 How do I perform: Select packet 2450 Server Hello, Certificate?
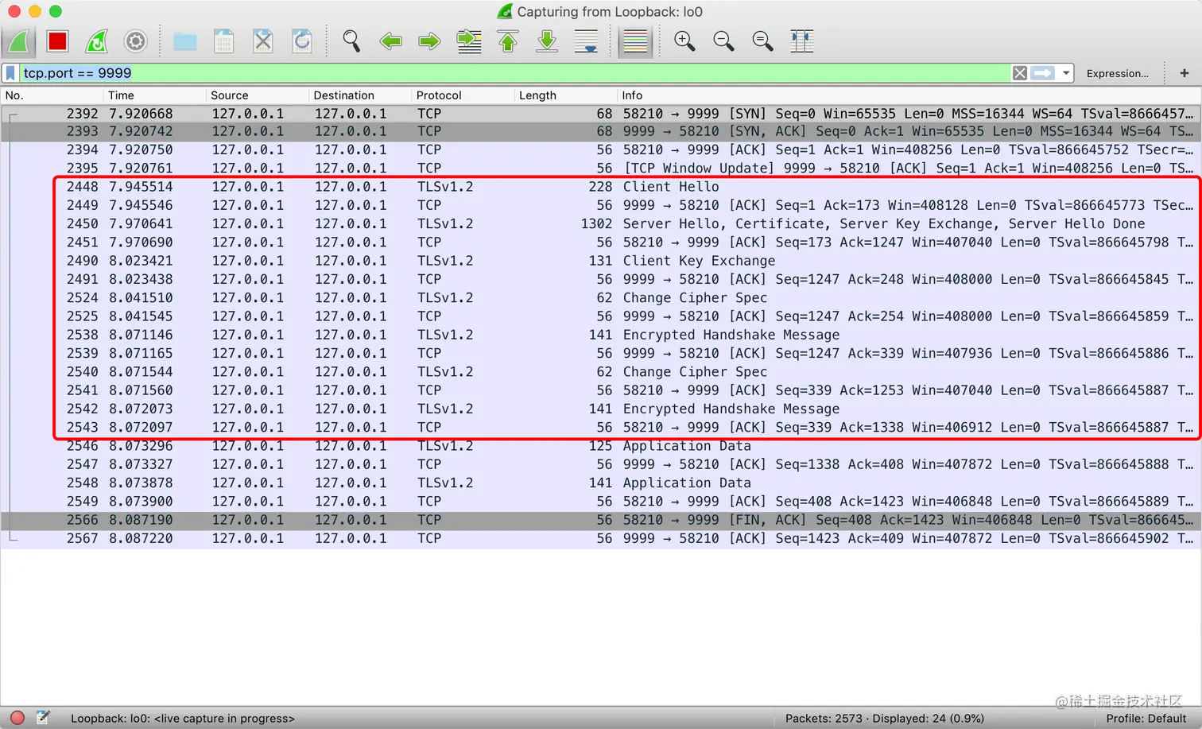(x=601, y=224)
